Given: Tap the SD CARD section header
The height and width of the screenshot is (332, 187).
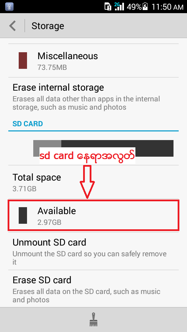Looking at the screenshot, I should click(x=28, y=124).
